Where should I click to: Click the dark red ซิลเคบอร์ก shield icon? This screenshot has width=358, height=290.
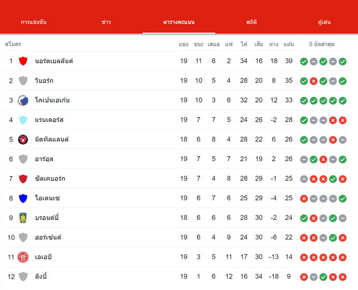coord(23,178)
